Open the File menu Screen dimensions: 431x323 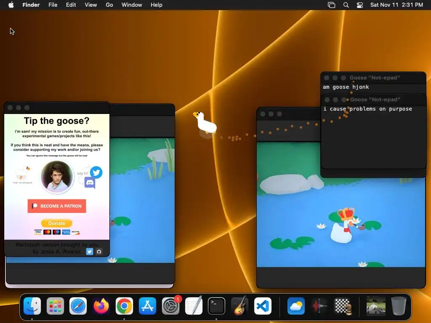(53, 5)
